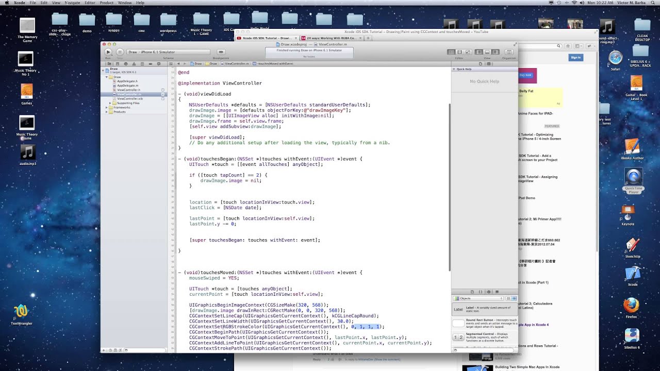This screenshot has height=371, width=660.
Task: Open the Firefox desktop icon
Action: [x=631, y=308]
